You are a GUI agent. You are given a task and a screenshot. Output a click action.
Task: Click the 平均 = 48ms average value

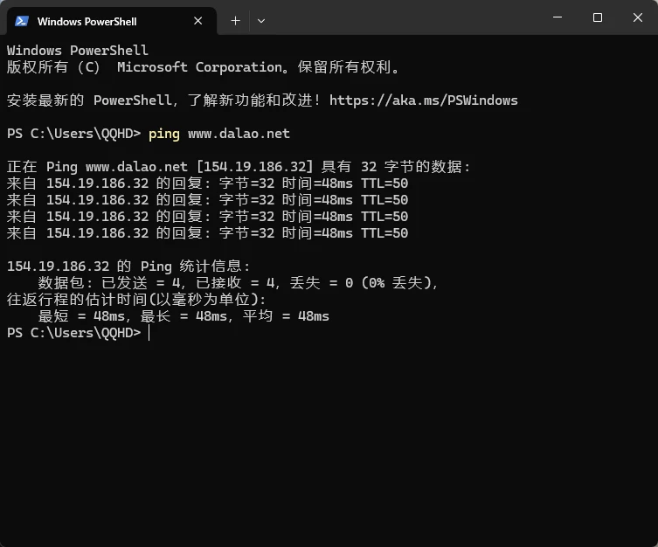[286, 316]
